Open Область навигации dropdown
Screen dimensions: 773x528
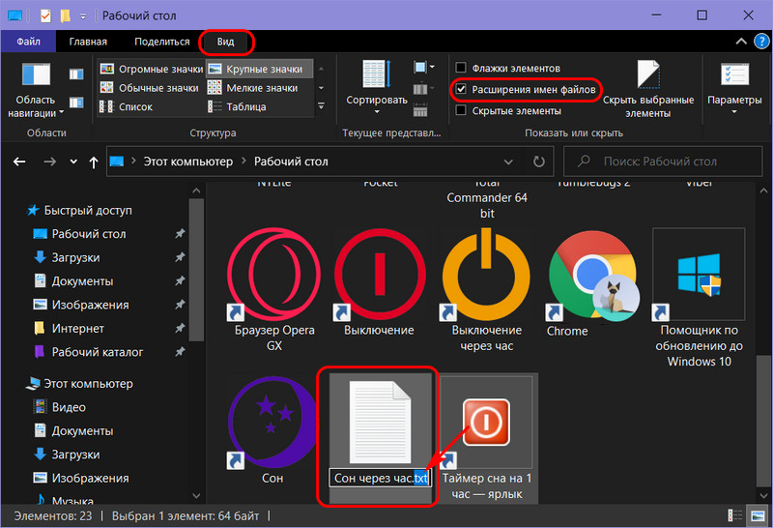(x=36, y=90)
